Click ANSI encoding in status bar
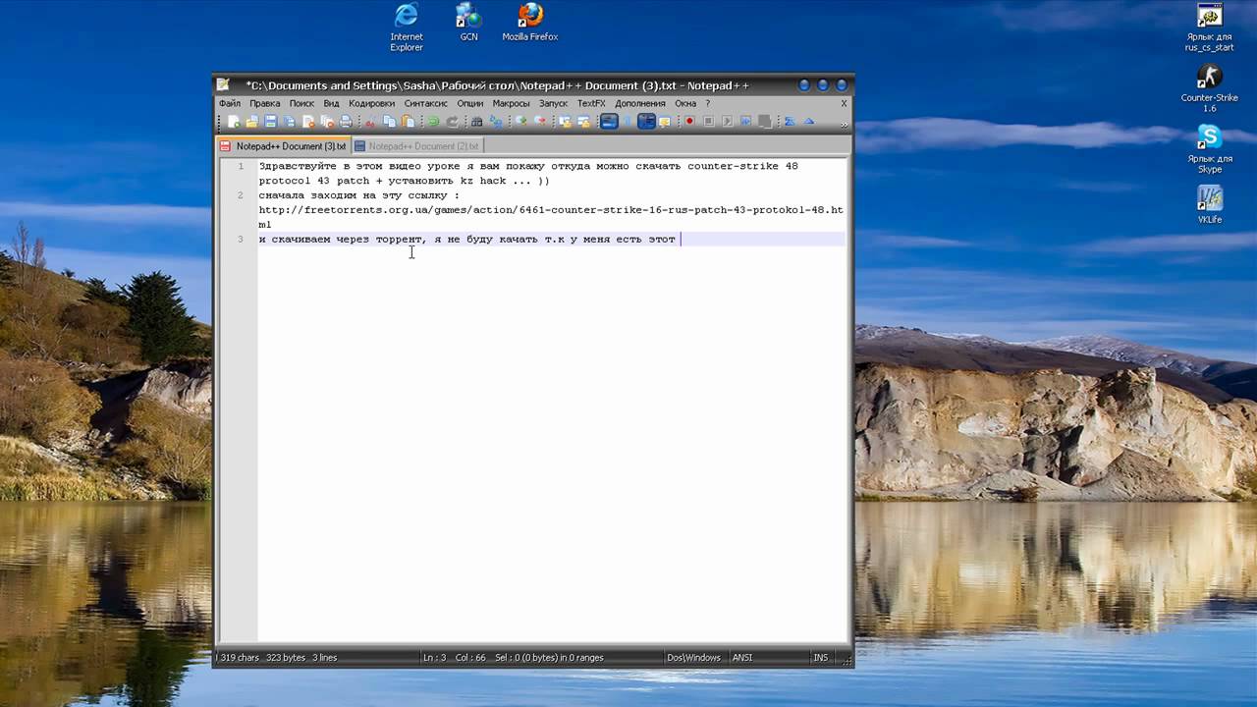Viewport: 1257px width, 707px height. pos(742,658)
